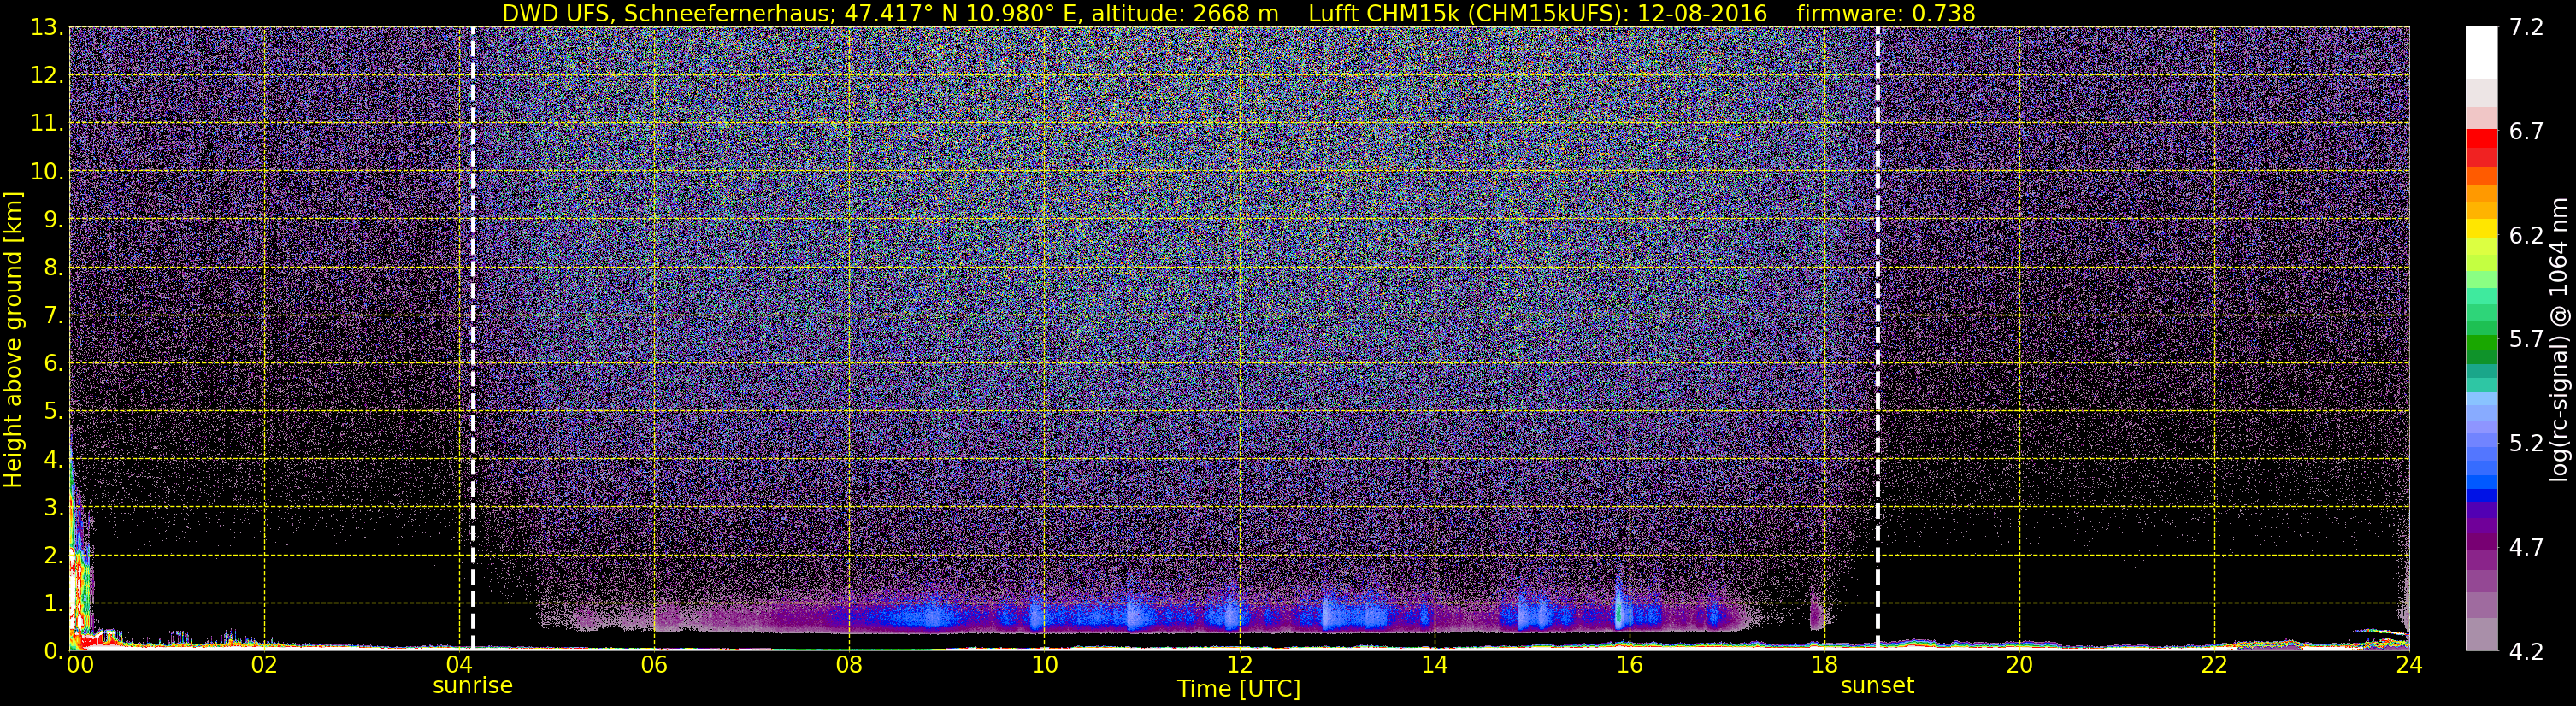Click the dashed white sunrise marker line
This screenshot has width=2576, height=706.
click(473, 340)
